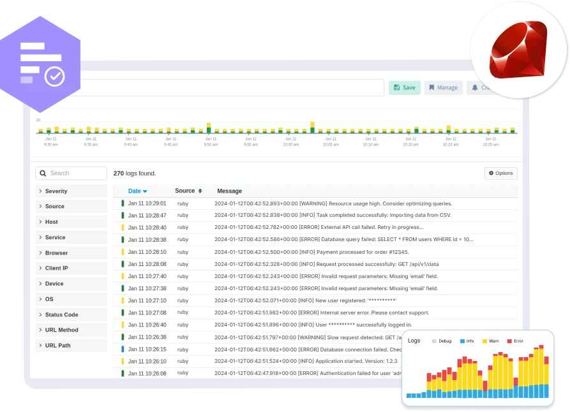Select the Application started Version 1.2.3 message

click(306, 361)
